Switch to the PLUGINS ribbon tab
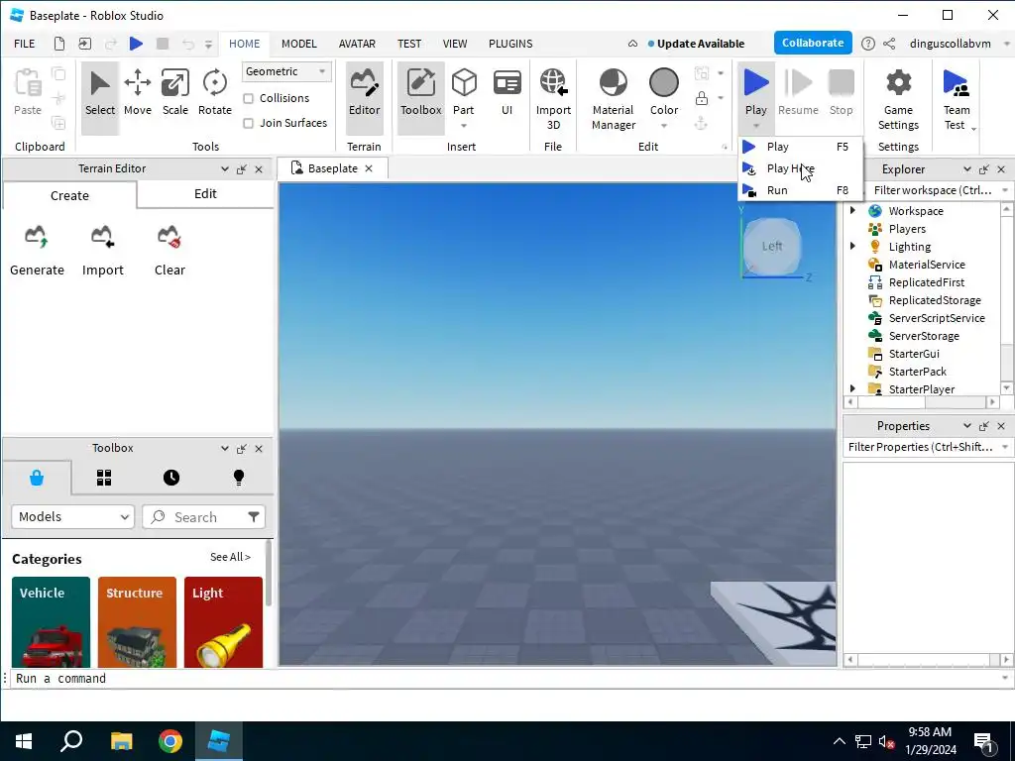 pyautogui.click(x=510, y=44)
